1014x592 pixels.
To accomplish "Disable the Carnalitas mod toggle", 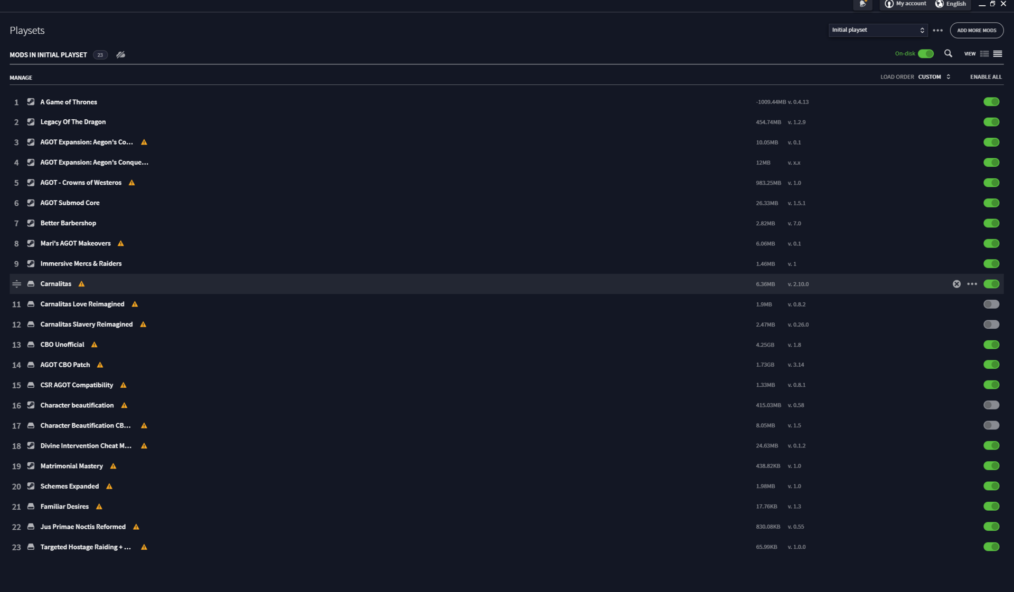I will pos(991,284).
